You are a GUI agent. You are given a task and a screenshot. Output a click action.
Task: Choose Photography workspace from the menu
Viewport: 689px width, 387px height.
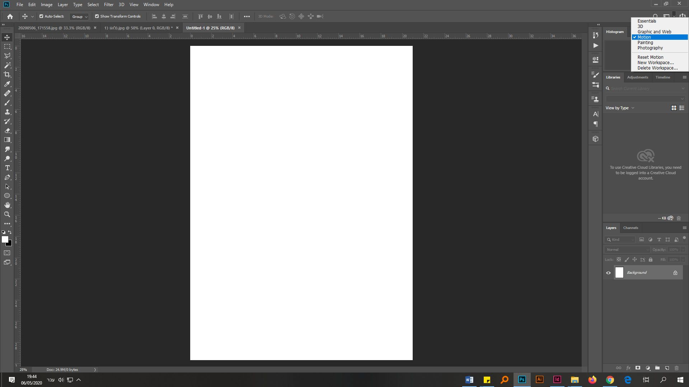click(650, 48)
